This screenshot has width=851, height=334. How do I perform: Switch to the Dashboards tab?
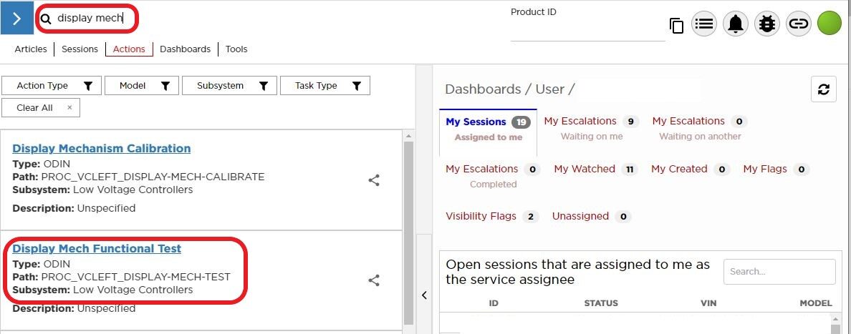pyautogui.click(x=185, y=49)
